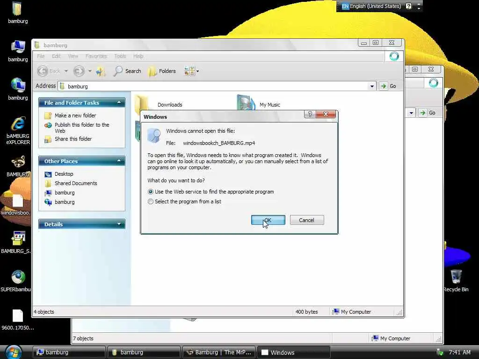The height and width of the screenshot is (359, 479).
Task: Open bAMBURG eXPLORER desktop icon
Action: (x=18, y=130)
